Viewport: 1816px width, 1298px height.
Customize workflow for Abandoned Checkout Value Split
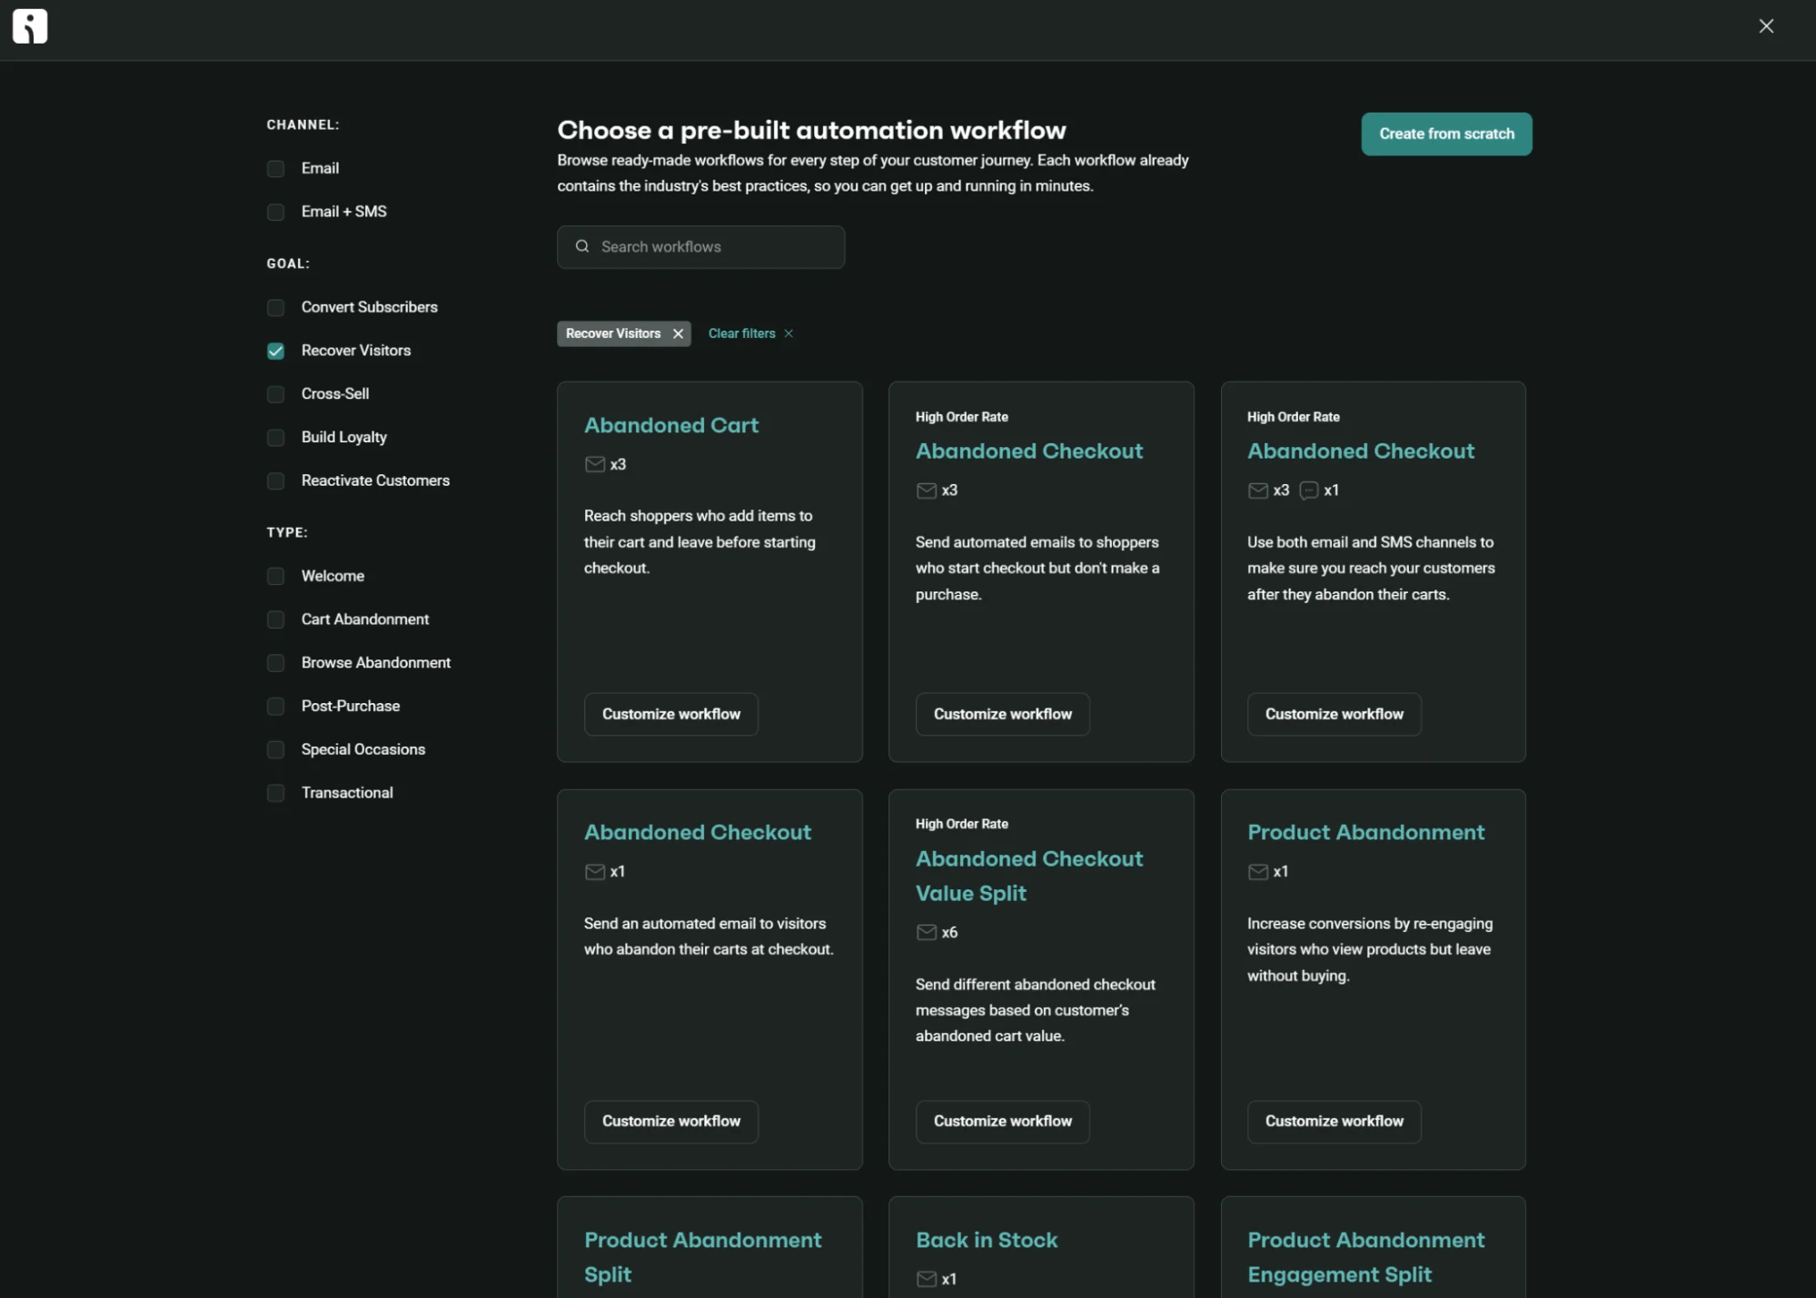pos(1003,1121)
